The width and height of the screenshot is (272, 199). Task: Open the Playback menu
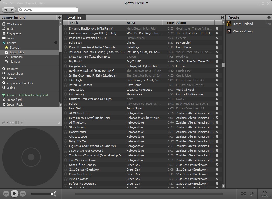point(31,3)
